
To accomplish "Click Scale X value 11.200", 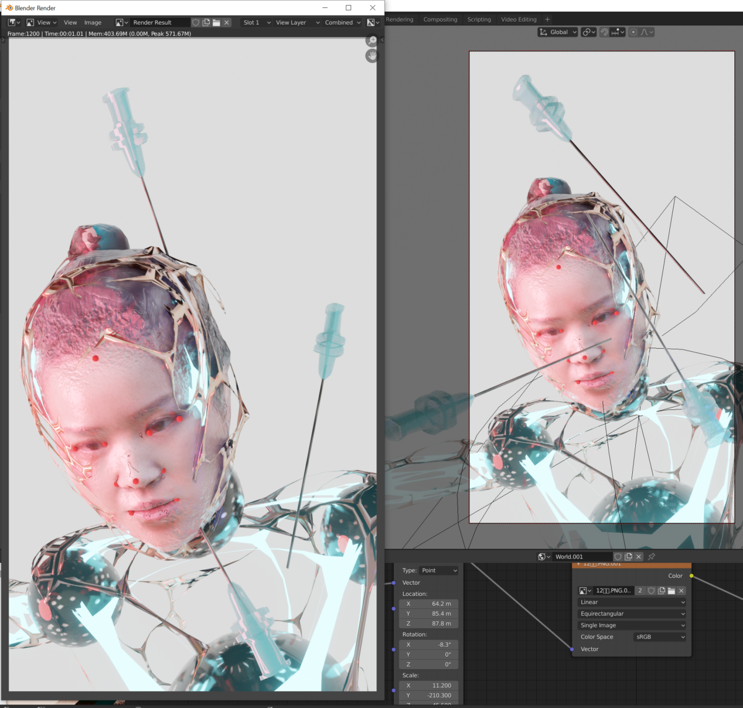I will (x=429, y=685).
